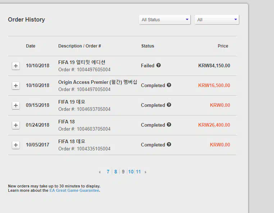Select current page 9
Screen dimensions: 274x213
(123, 172)
